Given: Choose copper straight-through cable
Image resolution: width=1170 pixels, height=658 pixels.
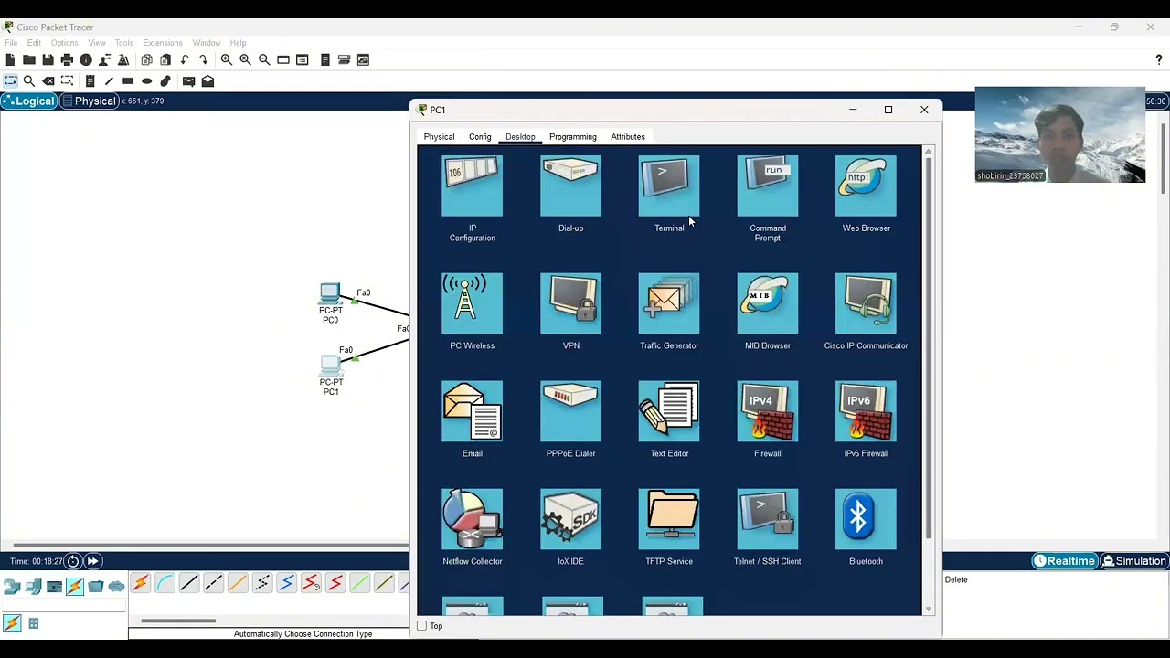Looking at the screenshot, I should point(188,583).
